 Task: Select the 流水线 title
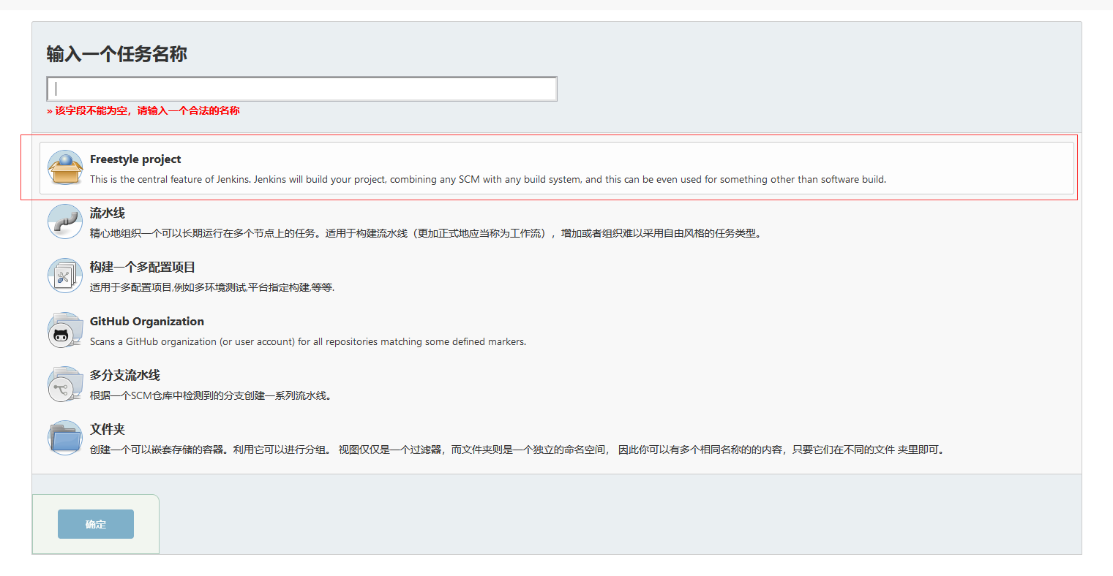108,213
